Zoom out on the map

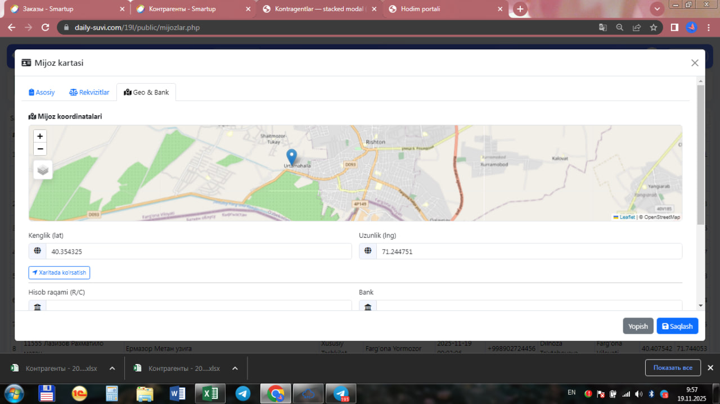[40, 149]
